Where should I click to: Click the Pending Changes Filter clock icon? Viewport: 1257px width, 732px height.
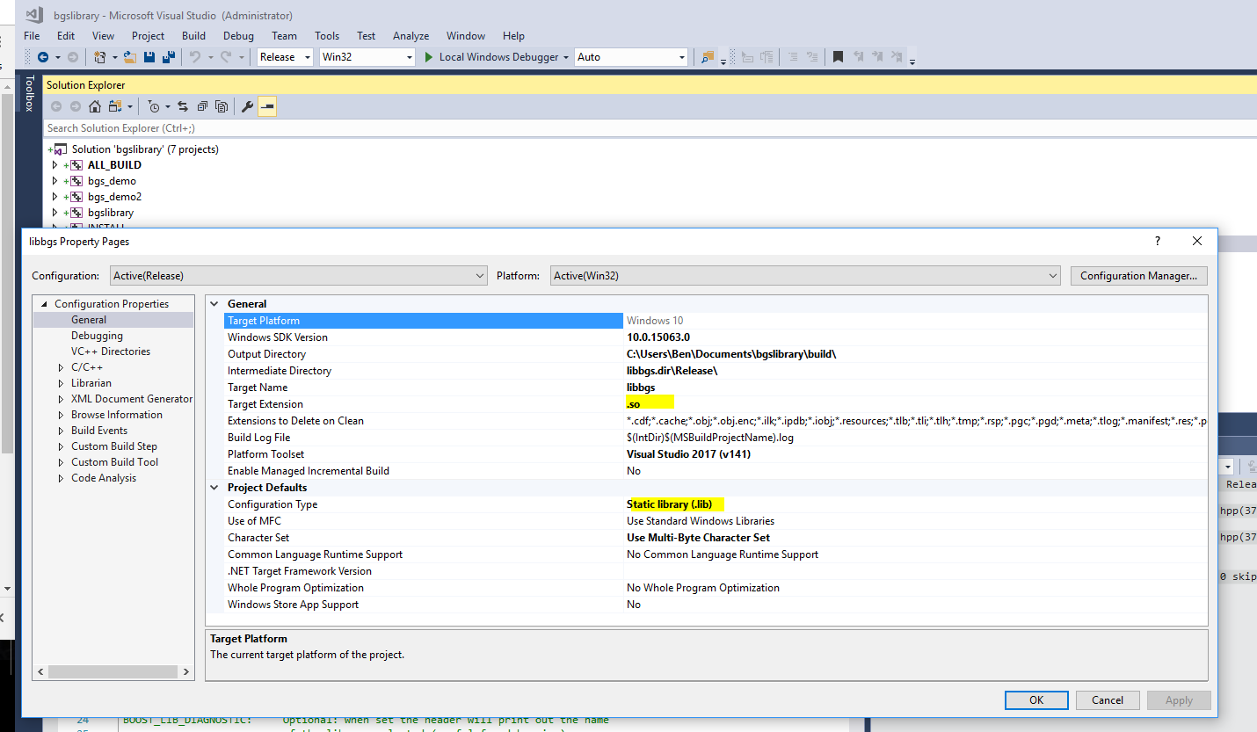coord(154,106)
